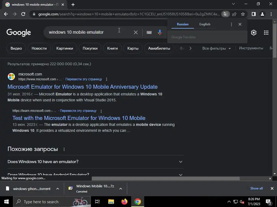Filter results by Новости

39,48
